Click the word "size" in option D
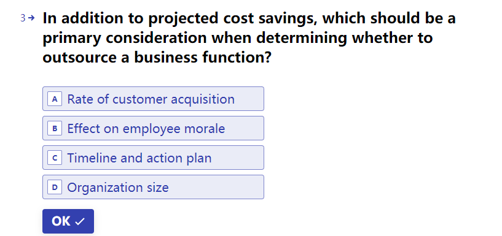502x236 pixels. (158, 187)
